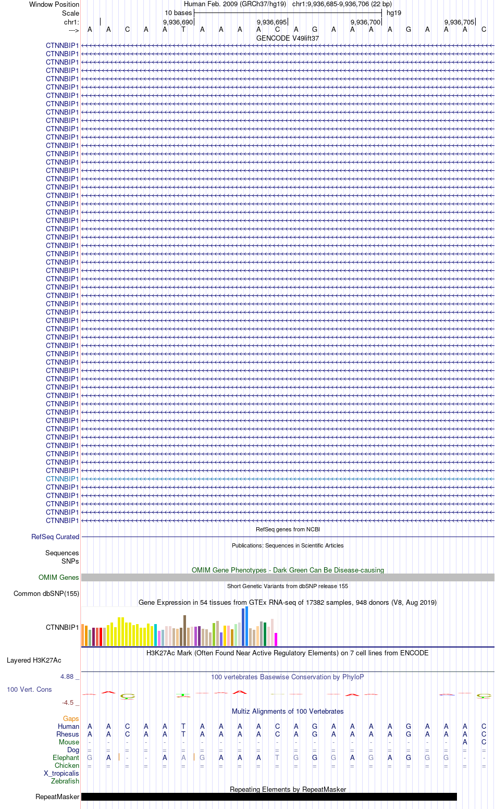
Task: Click the 'H3K27Ac Mark' ENCODE track title
Action: (288, 653)
